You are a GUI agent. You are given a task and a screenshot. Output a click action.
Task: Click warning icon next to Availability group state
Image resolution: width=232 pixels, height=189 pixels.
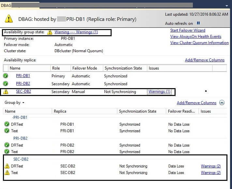50,32
